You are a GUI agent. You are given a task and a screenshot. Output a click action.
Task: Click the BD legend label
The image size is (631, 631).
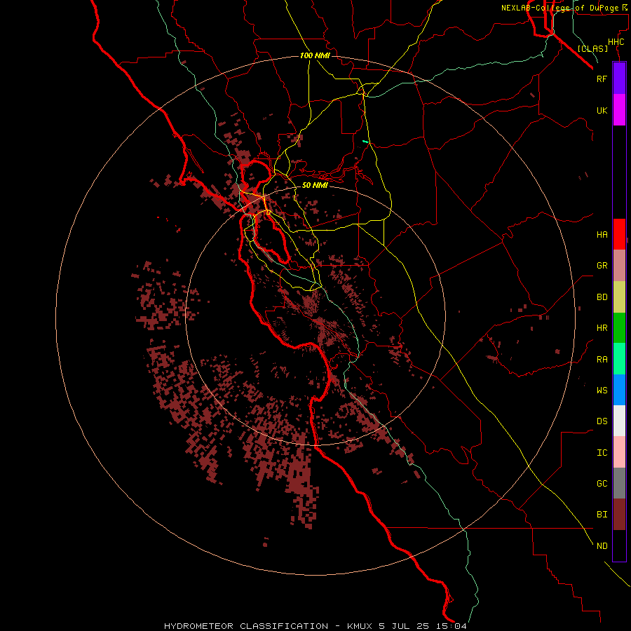pos(602,297)
